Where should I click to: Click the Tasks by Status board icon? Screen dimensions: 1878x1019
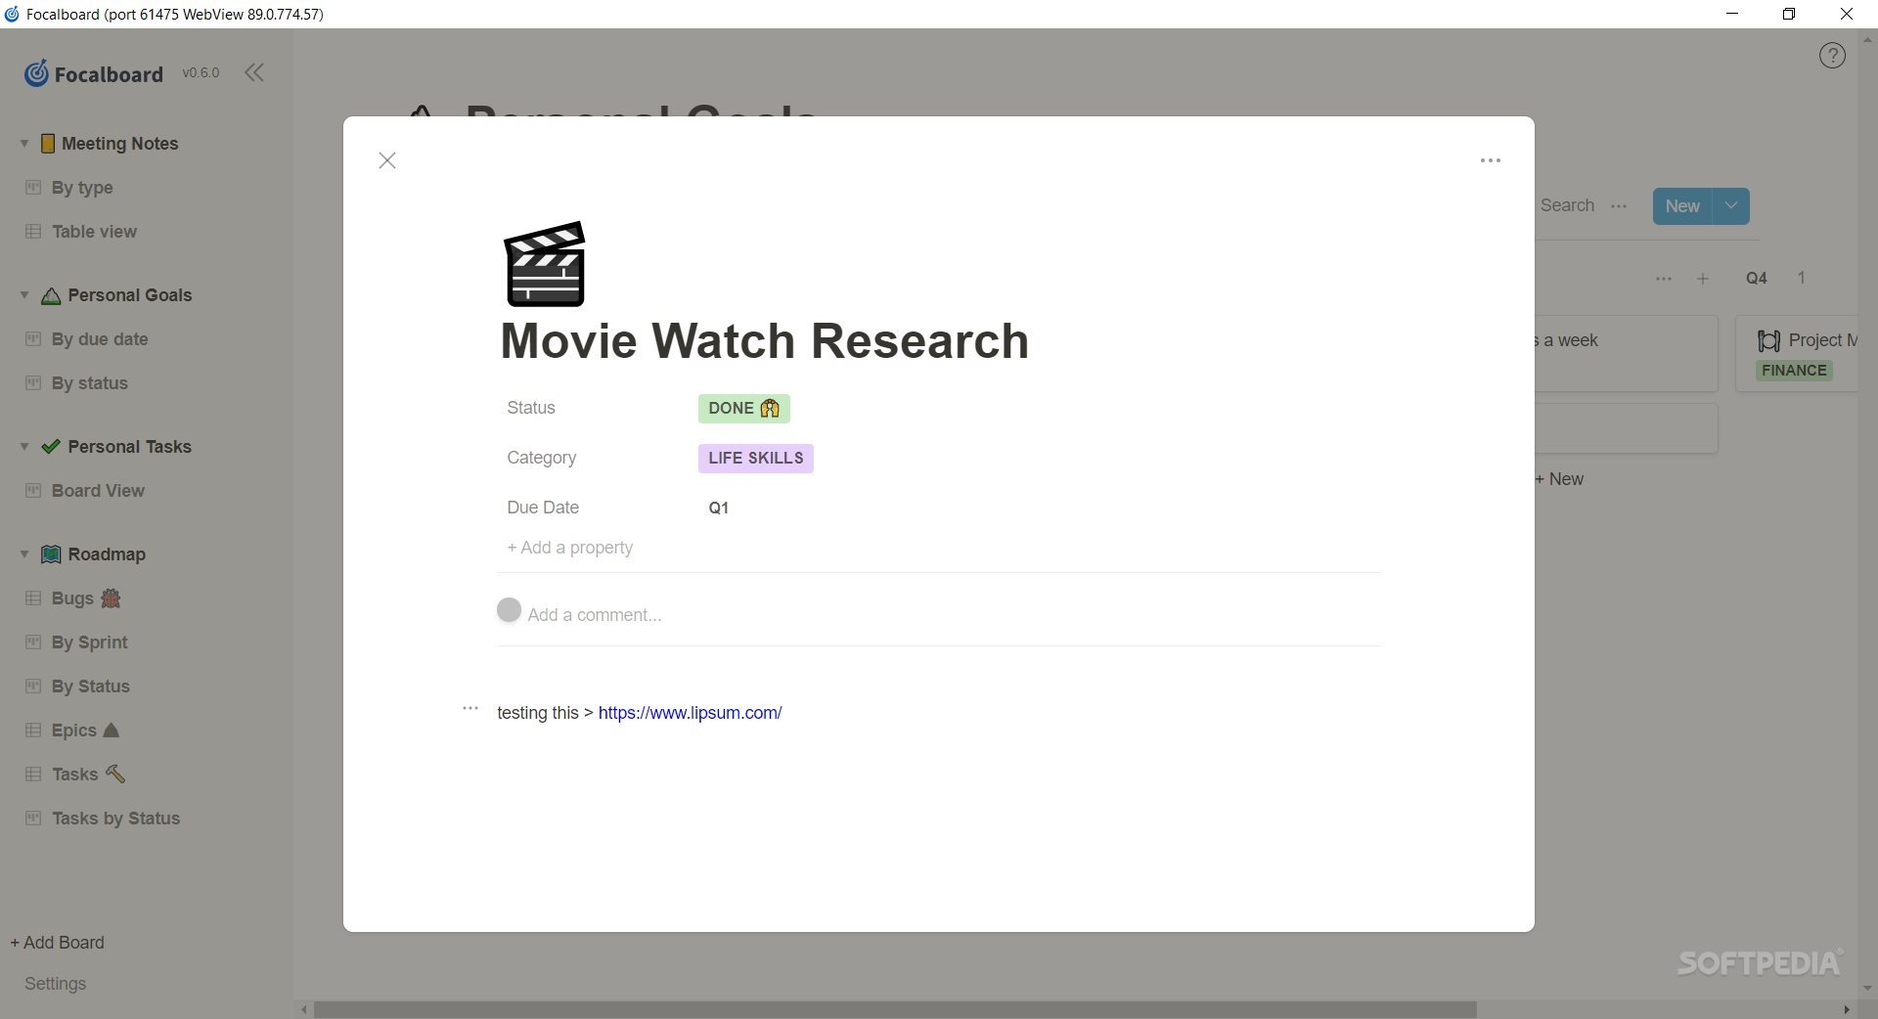[x=33, y=818]
